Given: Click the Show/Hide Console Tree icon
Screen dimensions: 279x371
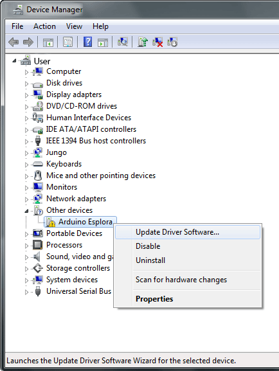Looking at the screenshot, I should click(48, 42).
